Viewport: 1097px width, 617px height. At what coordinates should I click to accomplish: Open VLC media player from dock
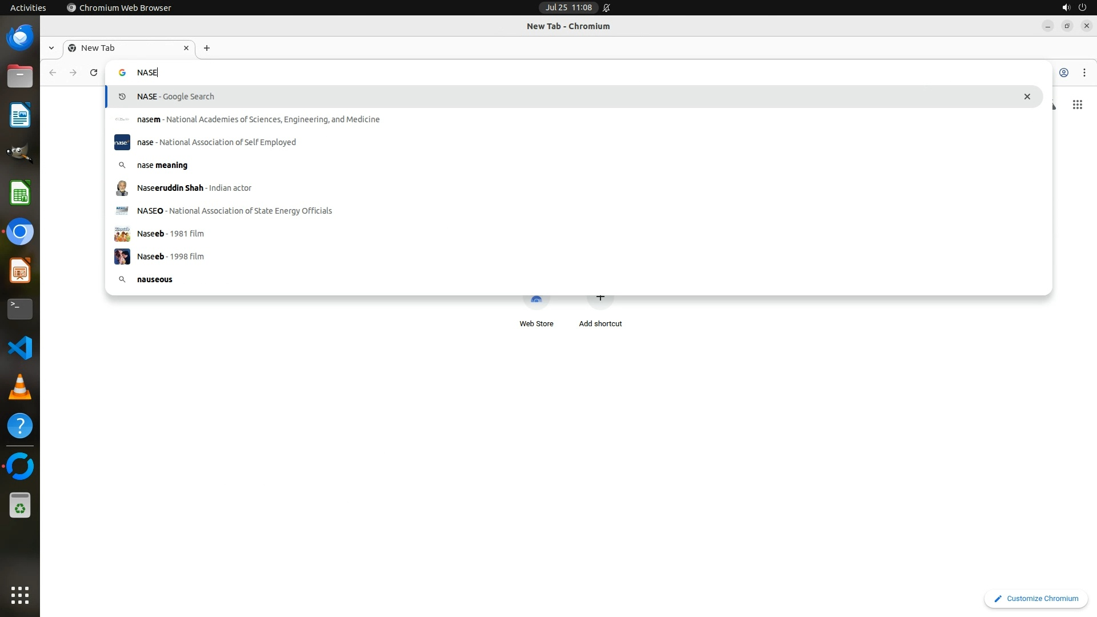[20, 387]
